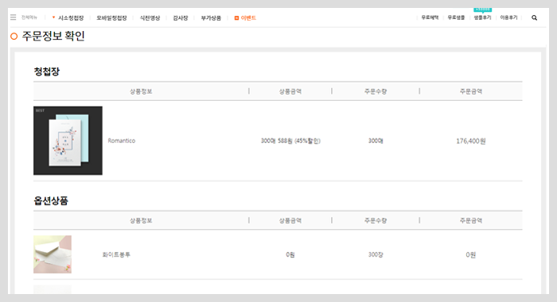This screenshot has width=557, height=302.
Task: Open the 이용후기 link
Action: (508, 17)
